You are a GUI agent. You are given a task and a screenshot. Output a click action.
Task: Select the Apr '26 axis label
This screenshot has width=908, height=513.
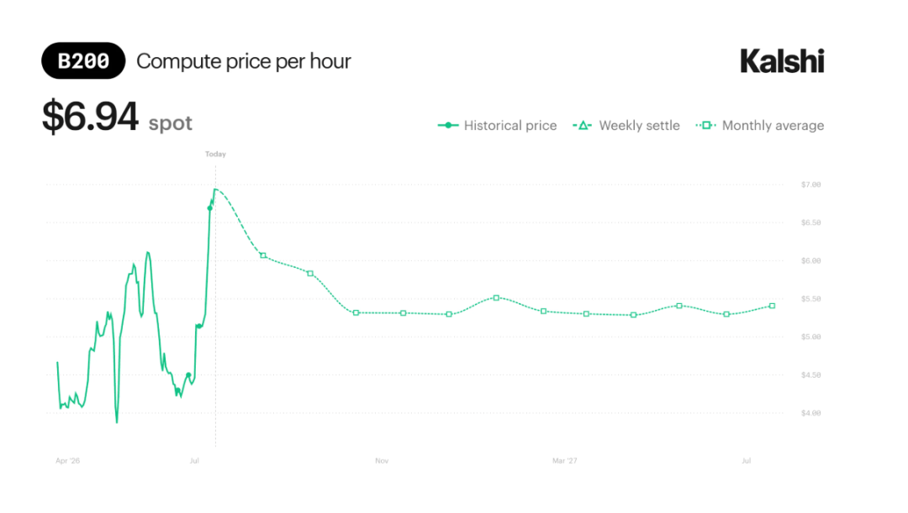click(68, 461)
